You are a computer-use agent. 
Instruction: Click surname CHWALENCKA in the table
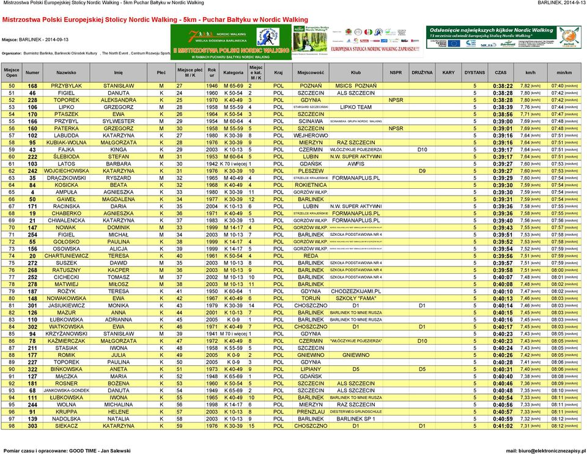tap(66, 221)
